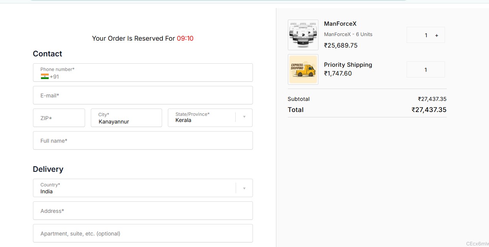The width and height of the screenshot is (489, 247).
Task: Increase ManForceX quantity with plus button
Action: pos(436,35)
